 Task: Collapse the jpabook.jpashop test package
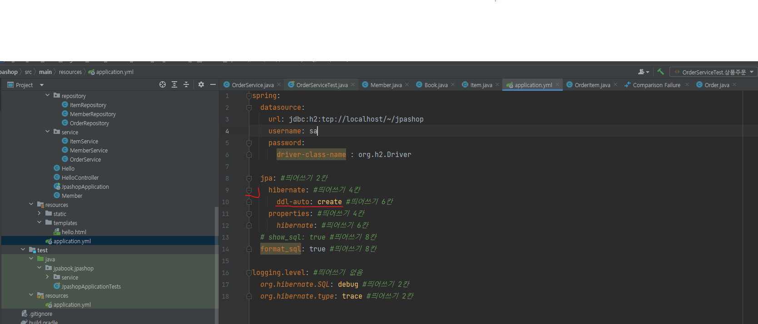click(x=40, y=268)
